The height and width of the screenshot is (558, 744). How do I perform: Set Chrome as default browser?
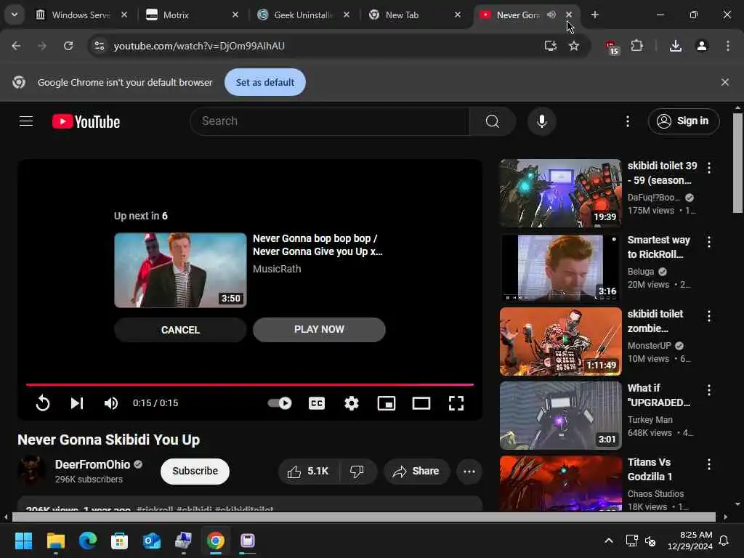pos(264,82)
